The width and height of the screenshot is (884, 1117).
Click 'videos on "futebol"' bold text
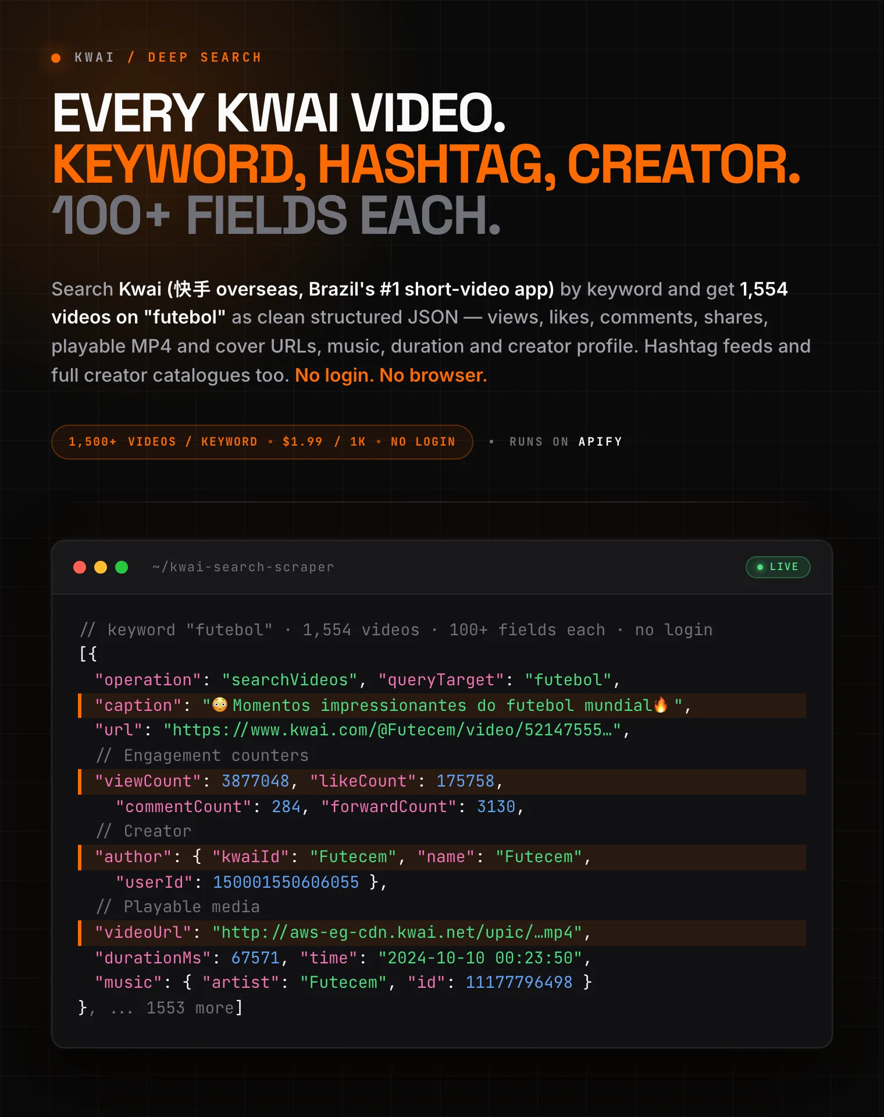click(138, 318)
